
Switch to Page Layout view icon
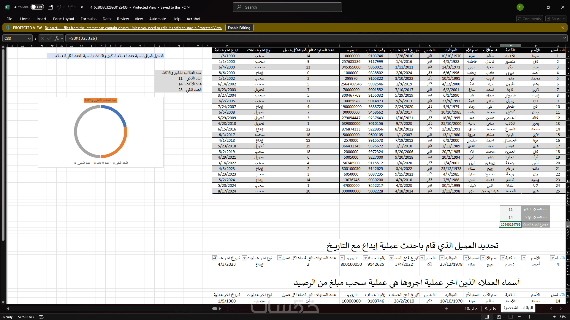click(x=499, y=317)
